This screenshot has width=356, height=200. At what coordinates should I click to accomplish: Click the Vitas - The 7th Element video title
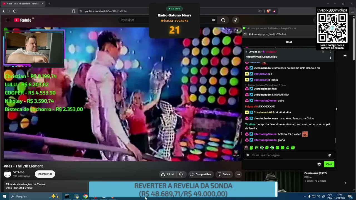point(23,166)
